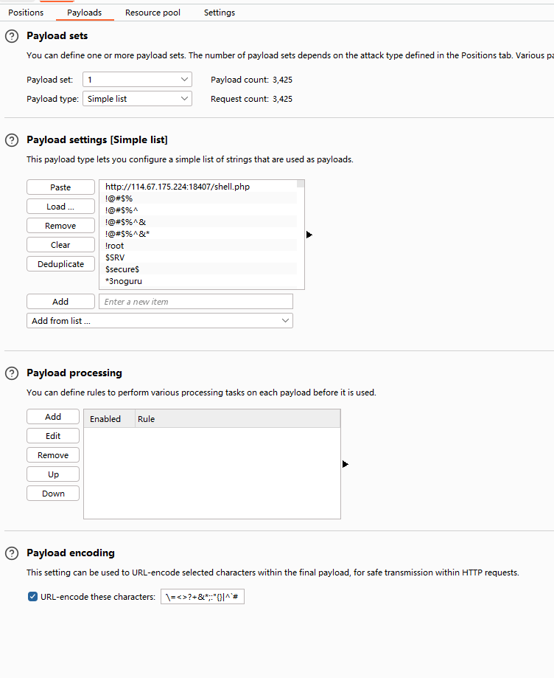Click the Load ... button

[x=60, y=207]
